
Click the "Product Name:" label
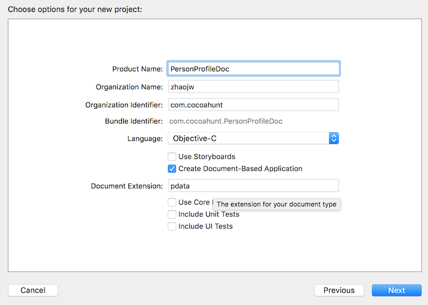137,69
